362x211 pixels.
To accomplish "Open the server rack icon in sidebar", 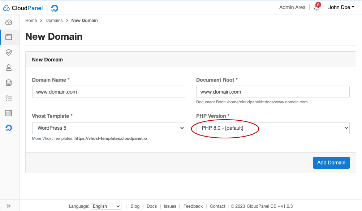I will (x=9, y=113).
